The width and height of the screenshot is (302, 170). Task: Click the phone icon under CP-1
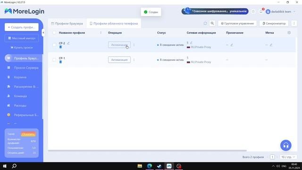60,62
